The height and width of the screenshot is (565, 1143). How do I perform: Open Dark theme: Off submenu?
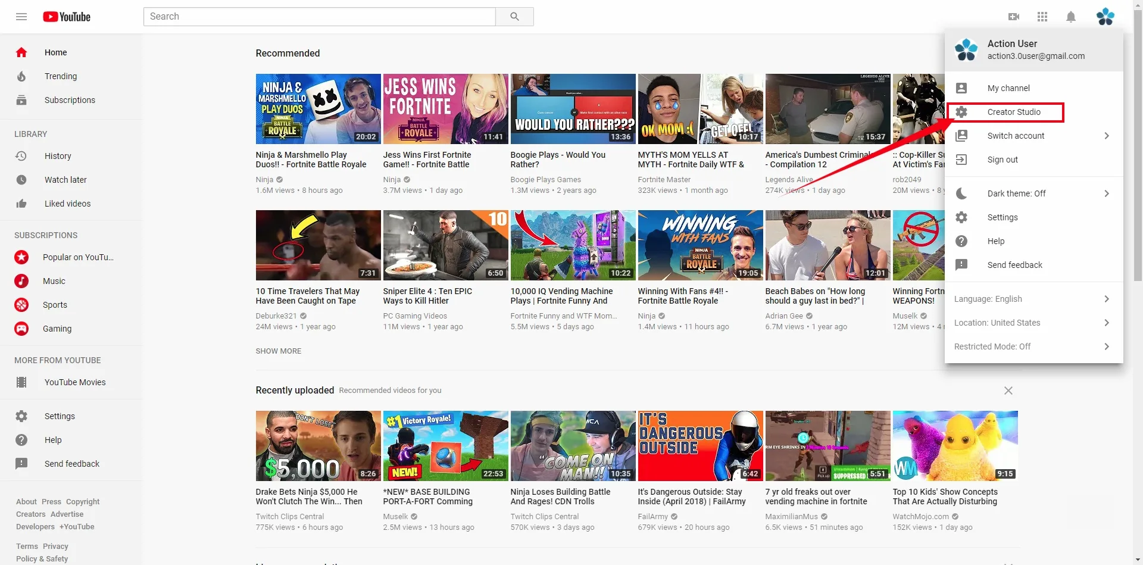point(1034,193)
